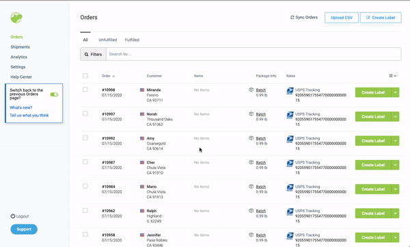Expand Create Label dropdown arrow for order #10987

coord(395,165)
